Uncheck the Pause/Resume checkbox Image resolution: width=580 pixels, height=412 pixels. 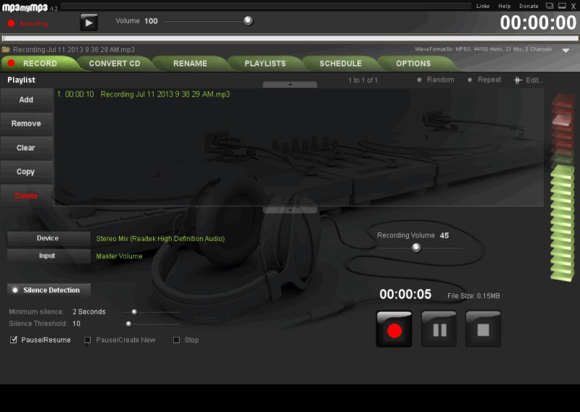[x=14, y=340]
